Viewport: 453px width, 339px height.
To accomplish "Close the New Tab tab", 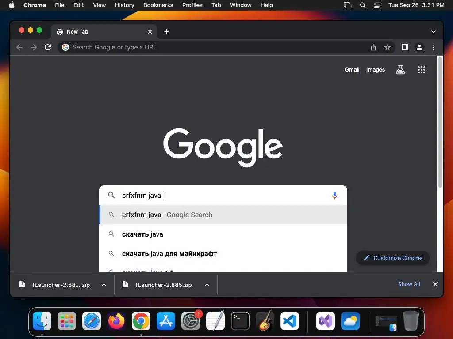I will tap(150, 32).
